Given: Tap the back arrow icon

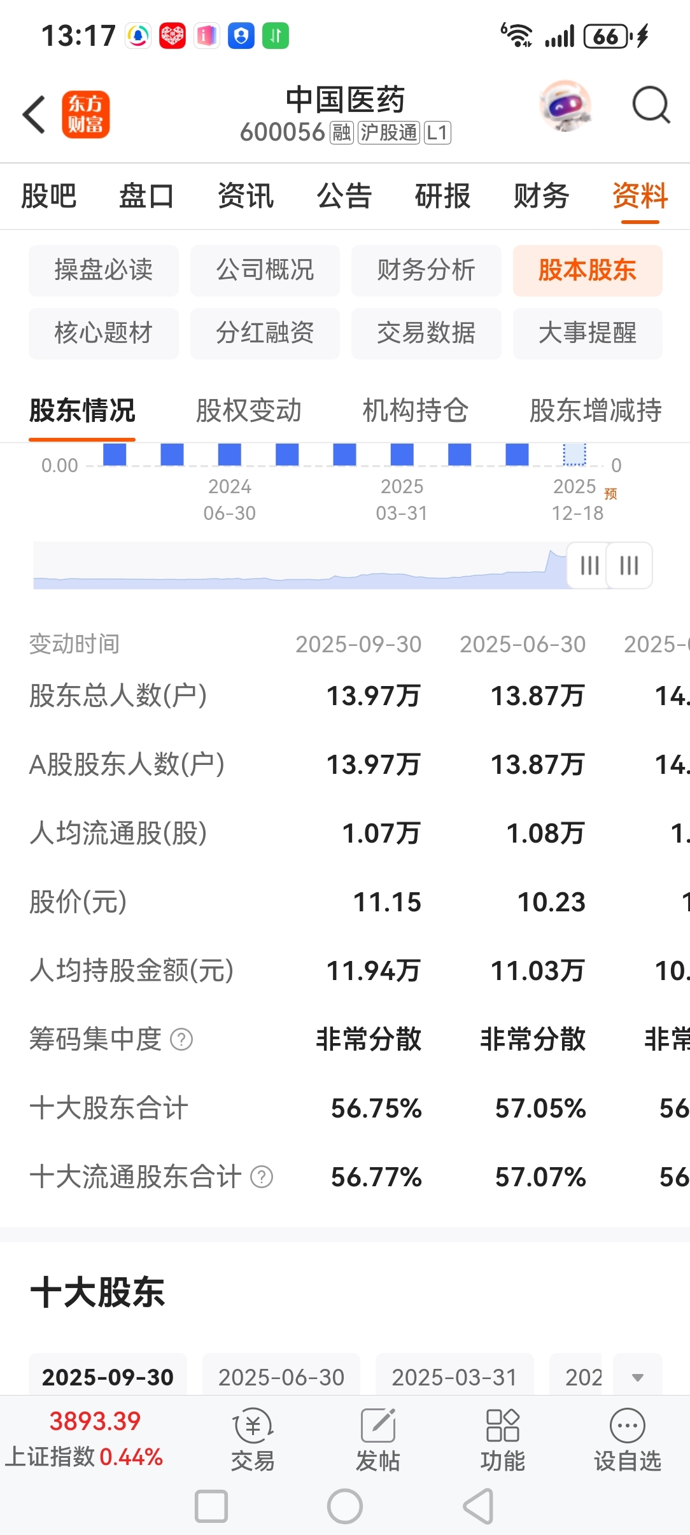Looking at the screenshot, I should [x=34, y=115].
